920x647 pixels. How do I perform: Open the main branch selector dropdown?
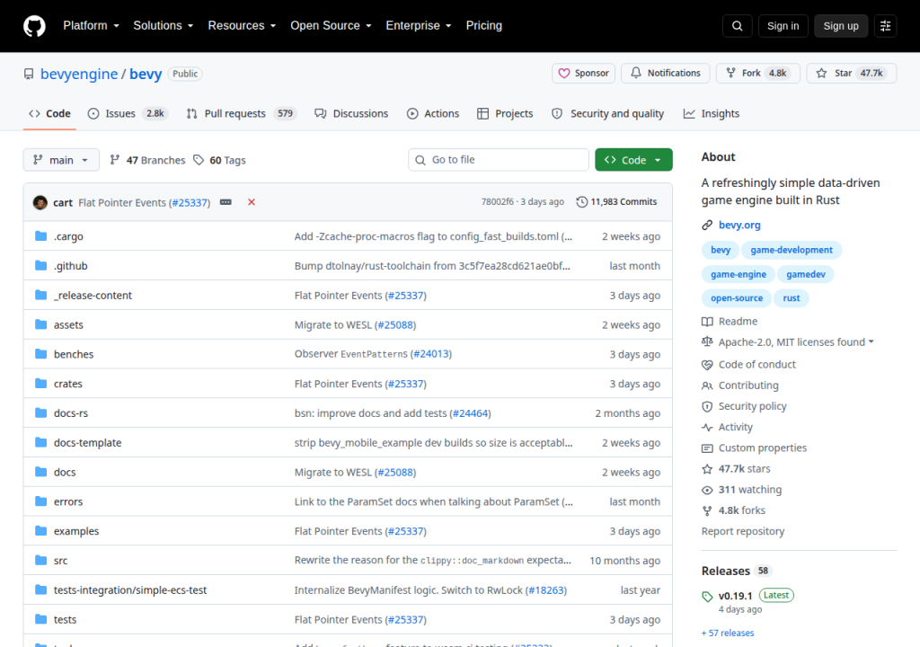click(x=61, y=160)
